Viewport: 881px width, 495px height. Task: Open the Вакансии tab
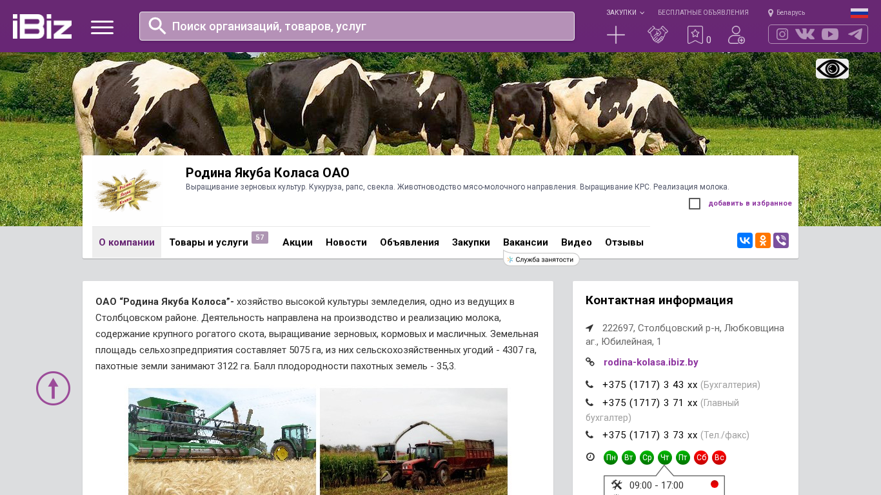[x=526, y=242]
